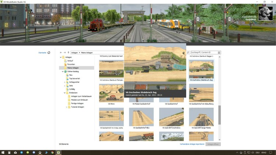Go back with the left arrow
The height and width of the screenshot is (155, 276).
click(61, 53)
